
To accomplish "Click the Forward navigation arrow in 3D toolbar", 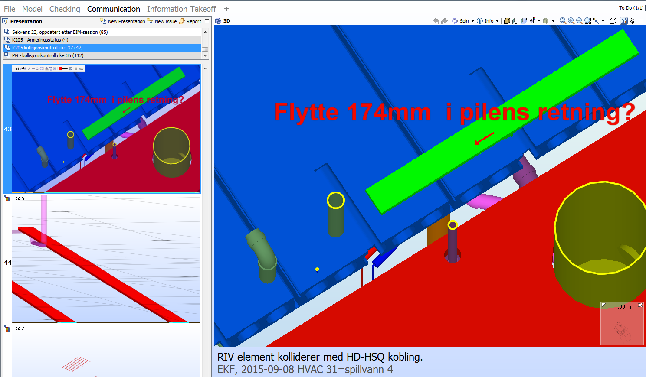I will pos(444,21).
